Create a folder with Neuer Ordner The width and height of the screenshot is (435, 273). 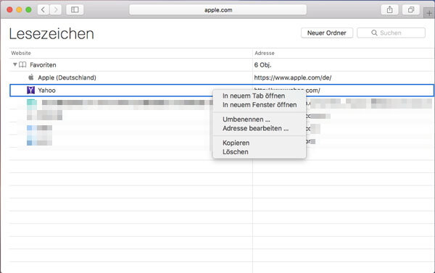point(327,33)
